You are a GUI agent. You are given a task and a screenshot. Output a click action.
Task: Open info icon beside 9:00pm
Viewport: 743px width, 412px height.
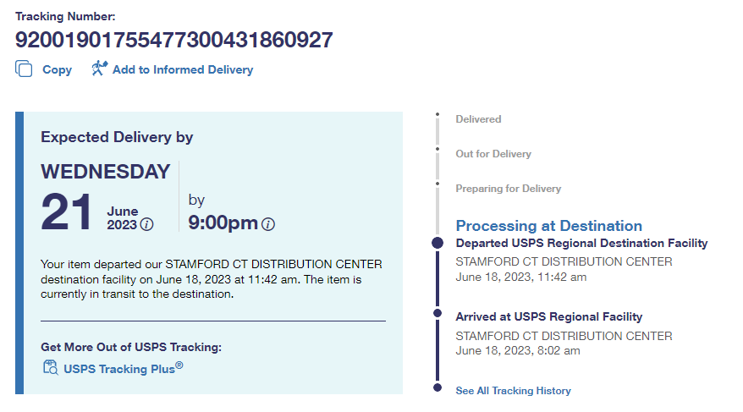tap(268, 224)
